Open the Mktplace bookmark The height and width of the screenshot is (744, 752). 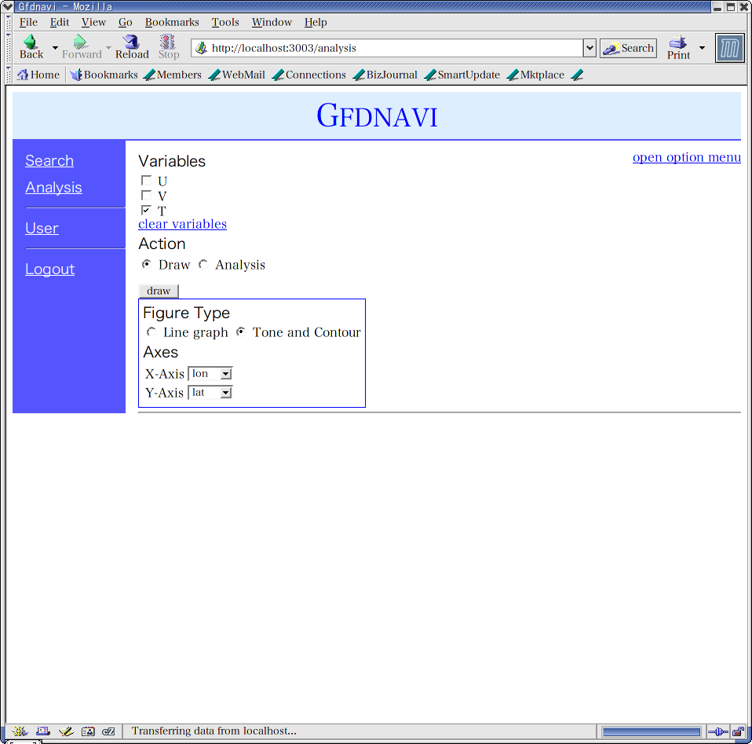(535, 75)
